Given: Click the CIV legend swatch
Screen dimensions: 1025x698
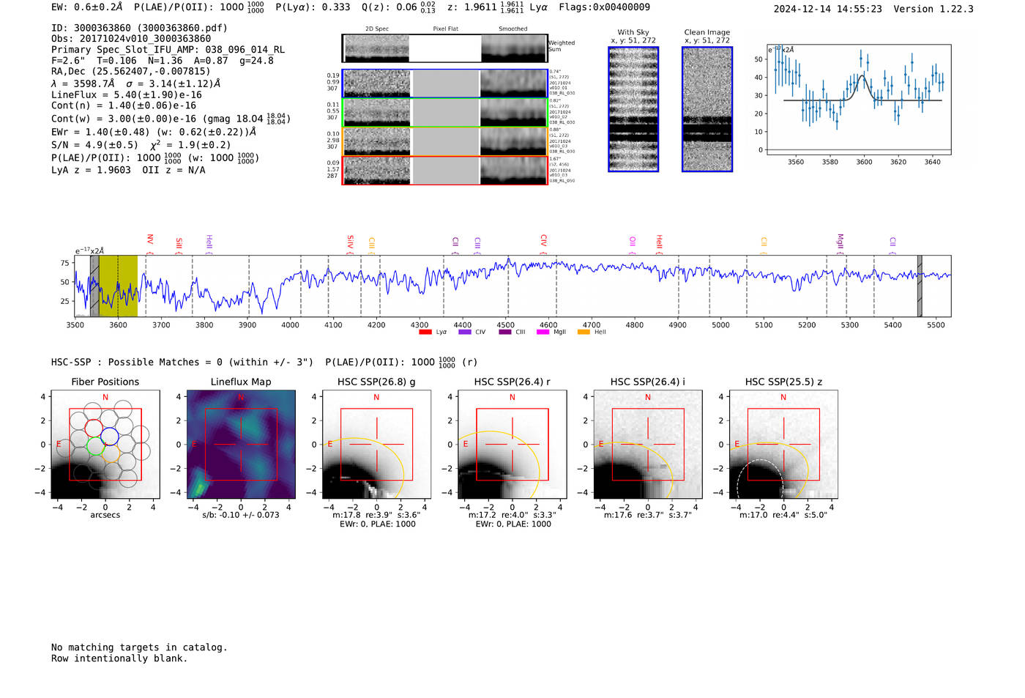Looking at the screenshot, I should (465, 333).
